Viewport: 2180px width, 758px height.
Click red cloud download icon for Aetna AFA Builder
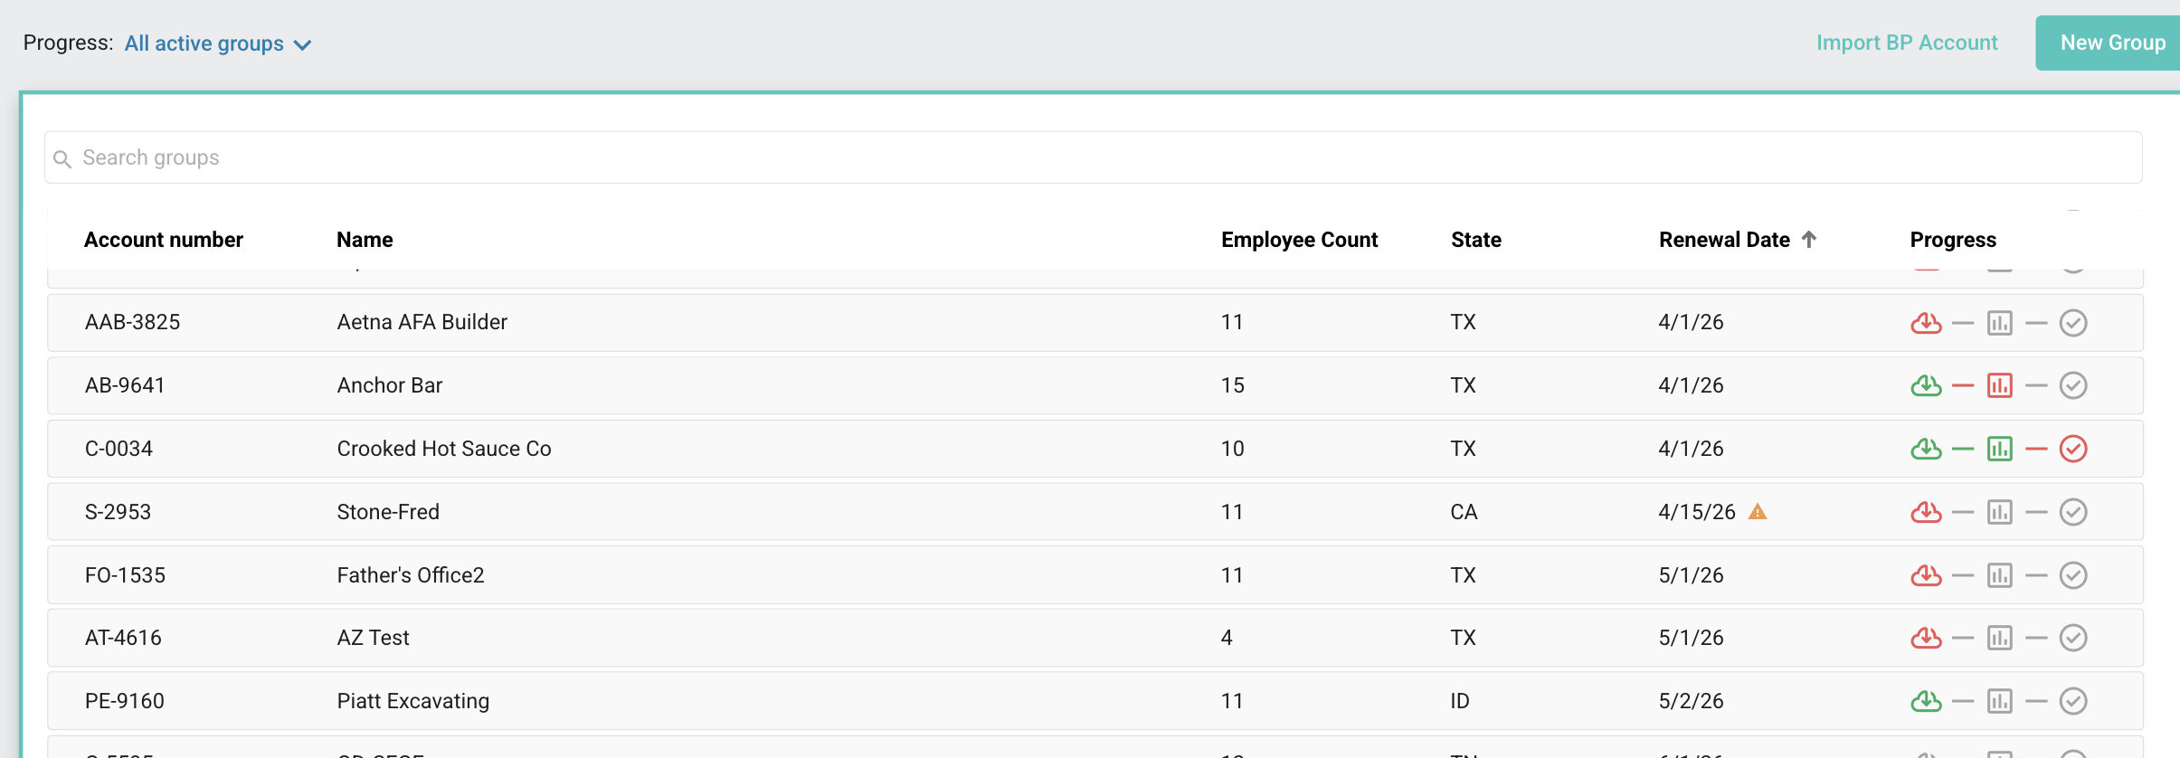[1926, 323]
